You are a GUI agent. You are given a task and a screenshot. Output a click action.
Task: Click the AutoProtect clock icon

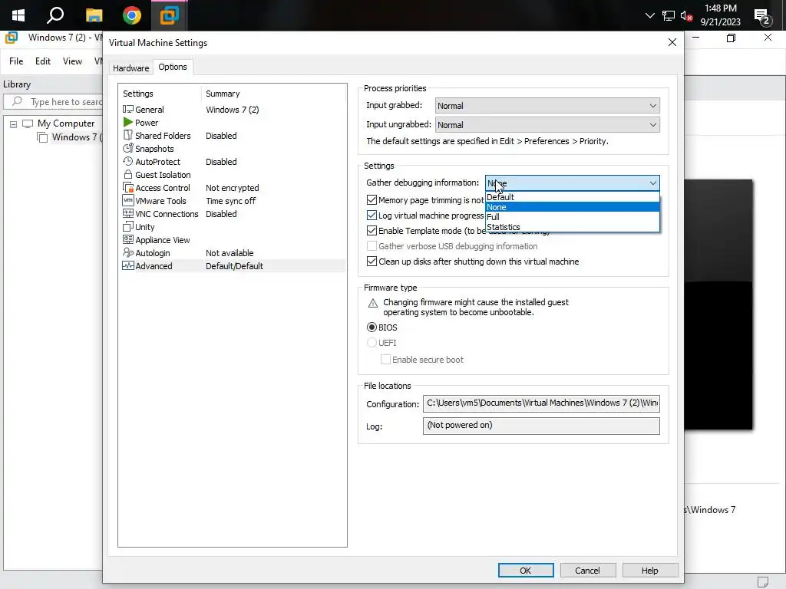pyautogui.click(x=128, y=161)
